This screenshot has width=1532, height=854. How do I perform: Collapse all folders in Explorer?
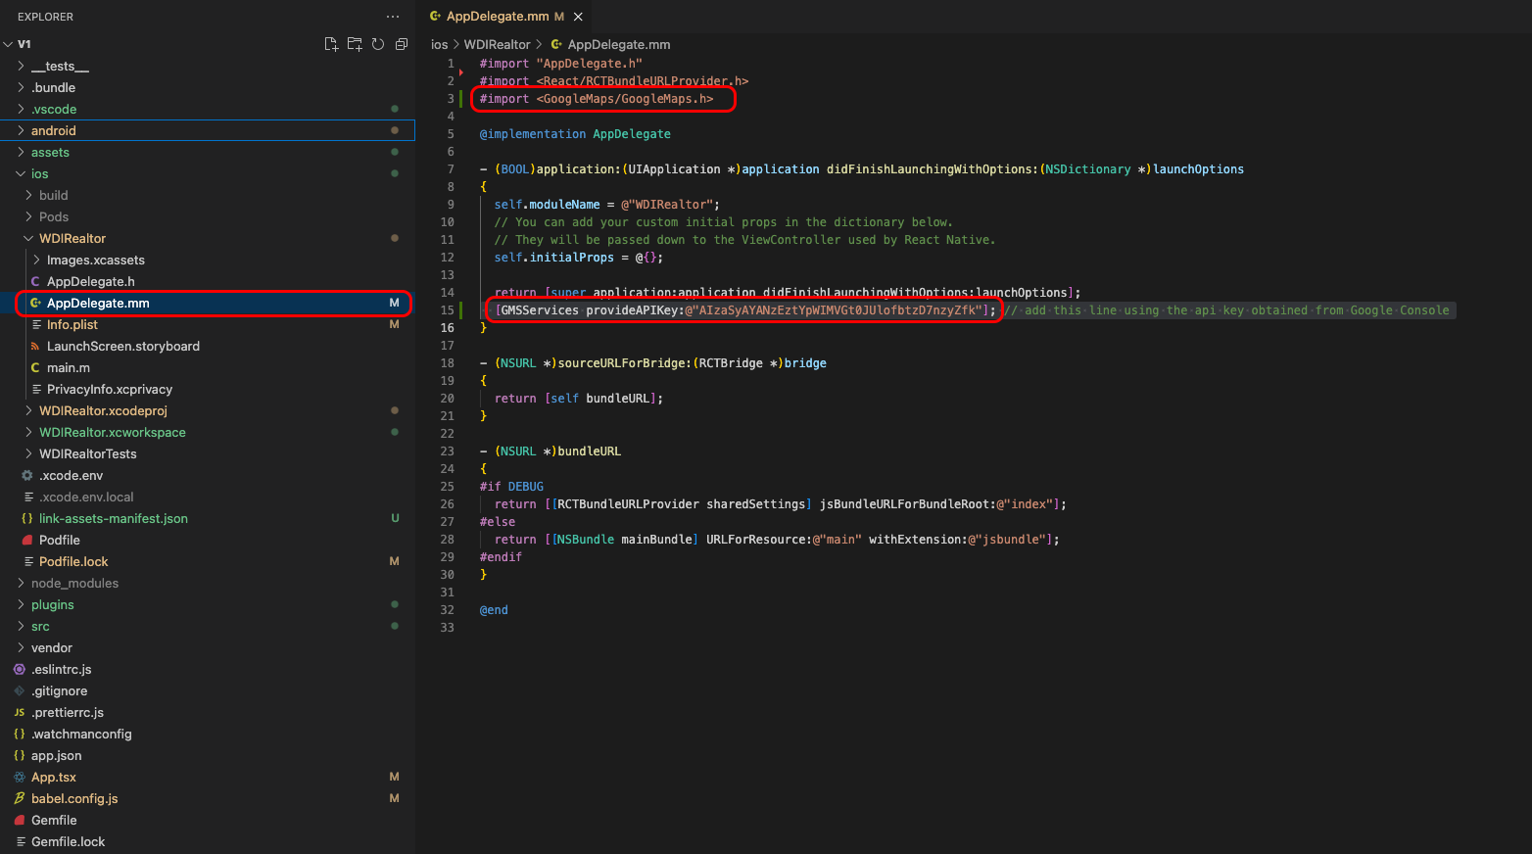tap(402, 44)
